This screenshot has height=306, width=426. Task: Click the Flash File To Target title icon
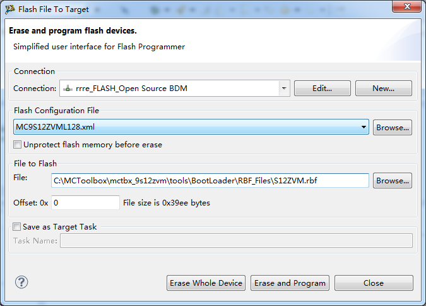[x=10, y=9]
